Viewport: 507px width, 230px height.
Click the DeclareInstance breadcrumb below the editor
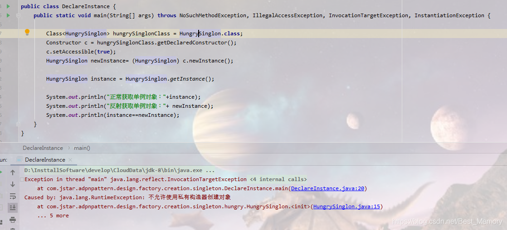point(43,148)
